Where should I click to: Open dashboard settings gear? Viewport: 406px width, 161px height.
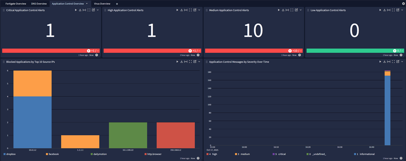tap(403, 4)
